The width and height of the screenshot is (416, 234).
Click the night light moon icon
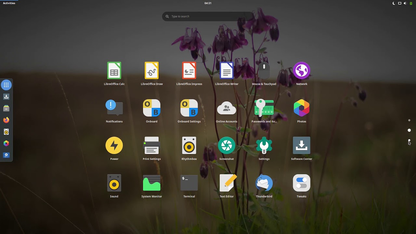pos(394,3)
